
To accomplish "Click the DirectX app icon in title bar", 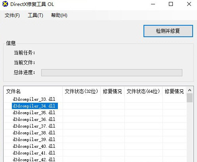I will pos(5,4).
